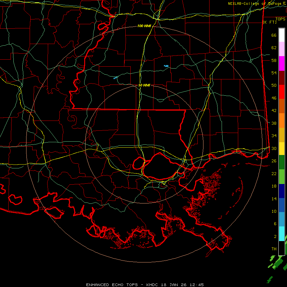Click legend value "42"
Screen dimensions: 287x287
click(274, 111)
